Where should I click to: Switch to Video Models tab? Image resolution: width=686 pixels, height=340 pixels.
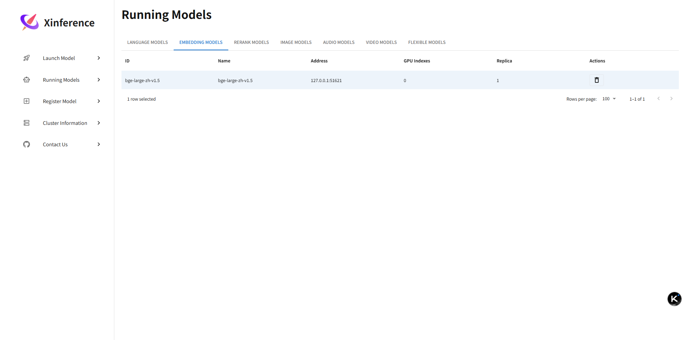click(381, 42)
